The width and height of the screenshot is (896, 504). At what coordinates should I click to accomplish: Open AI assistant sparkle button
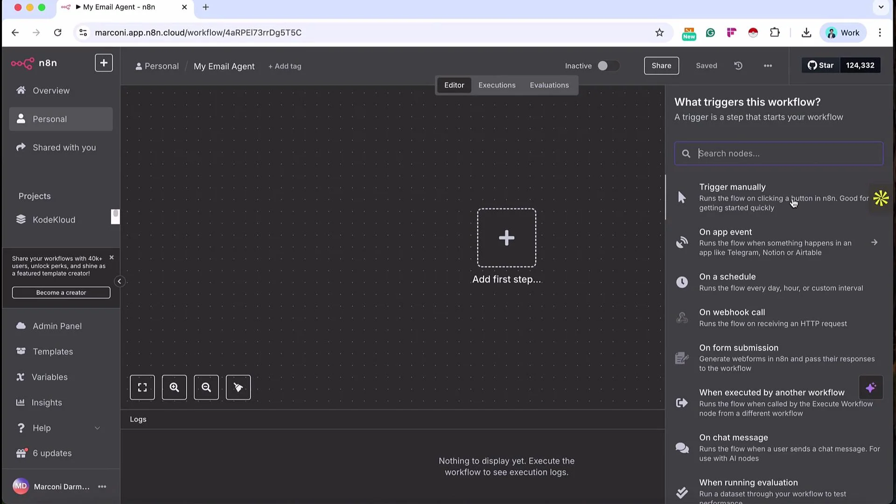871,387
